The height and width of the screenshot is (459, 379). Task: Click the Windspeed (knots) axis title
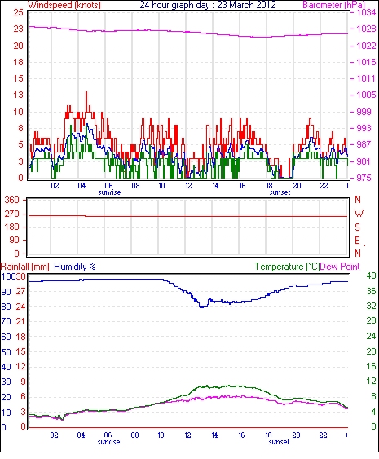pyautogui.click(x=64, y=5)
